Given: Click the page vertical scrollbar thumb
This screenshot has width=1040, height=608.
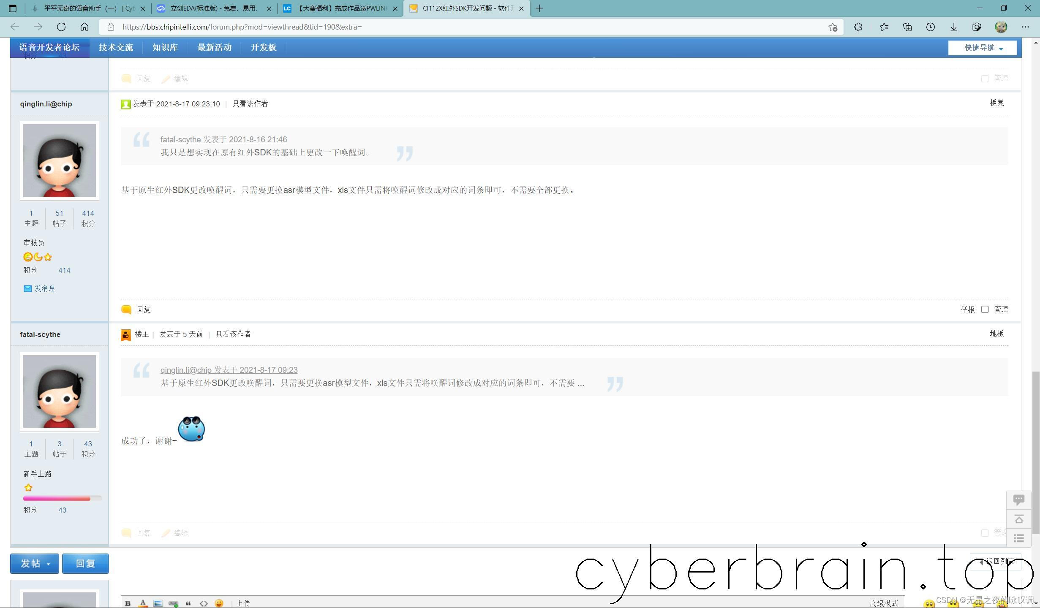Looking at the screenshot, I should (1035, 452).
